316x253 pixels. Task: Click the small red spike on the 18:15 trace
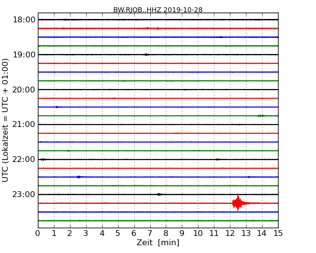coord(158,28)
